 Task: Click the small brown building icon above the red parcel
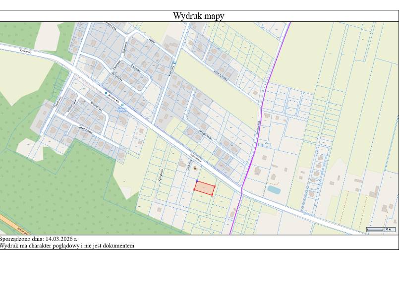[195, 169]
